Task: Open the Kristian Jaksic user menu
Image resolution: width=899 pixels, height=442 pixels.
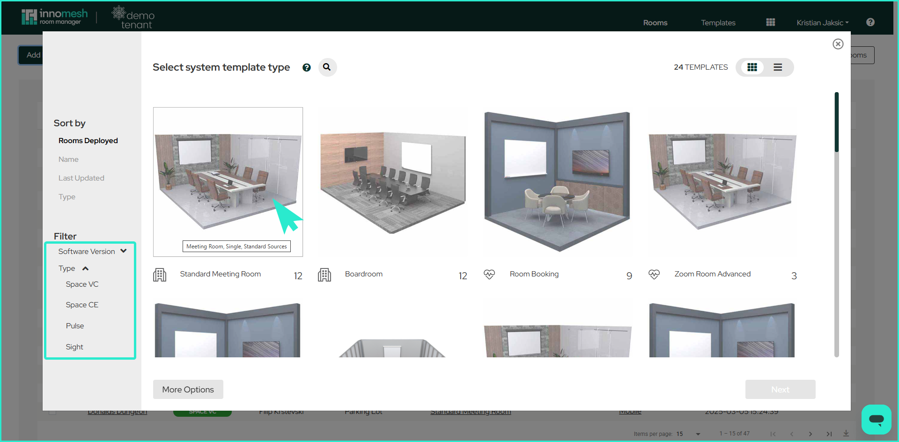Action: click(823, 22)
